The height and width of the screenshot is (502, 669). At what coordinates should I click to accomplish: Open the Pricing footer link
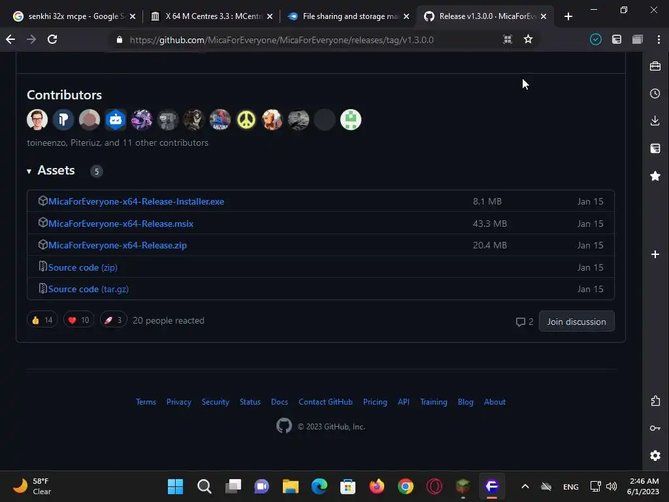point(375,402)
